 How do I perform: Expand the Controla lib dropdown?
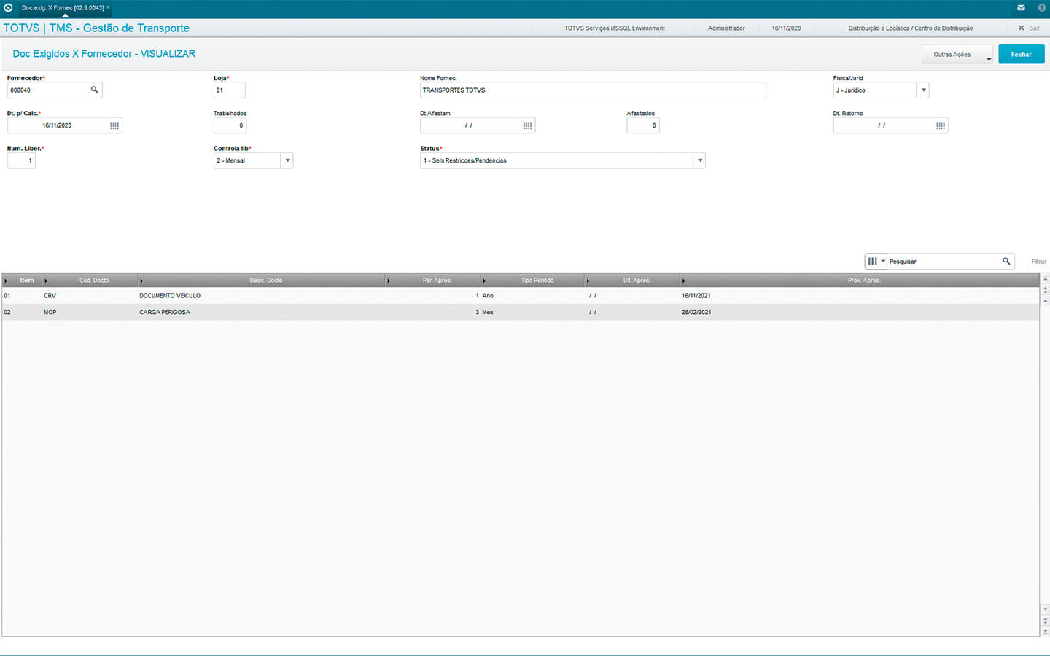287,160
